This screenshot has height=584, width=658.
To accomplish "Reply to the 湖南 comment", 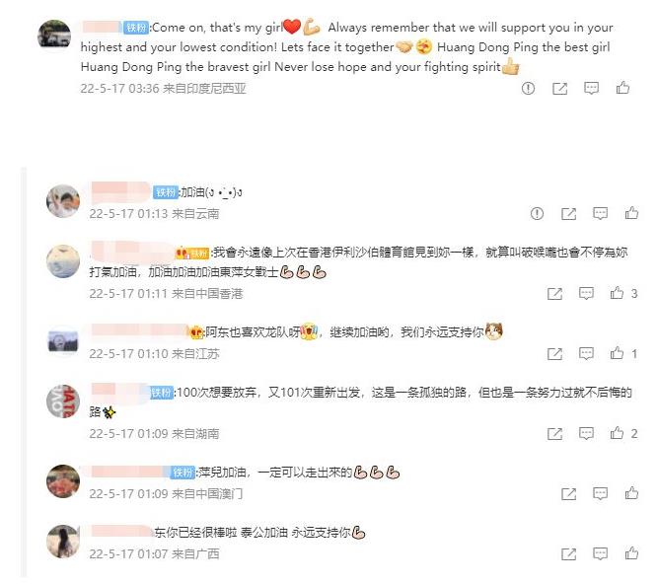I will [x=586, y=433].
